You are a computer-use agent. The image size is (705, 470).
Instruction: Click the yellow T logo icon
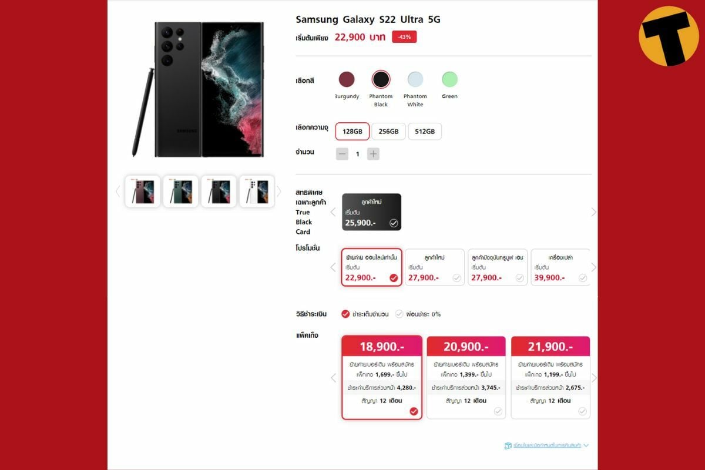669,36
